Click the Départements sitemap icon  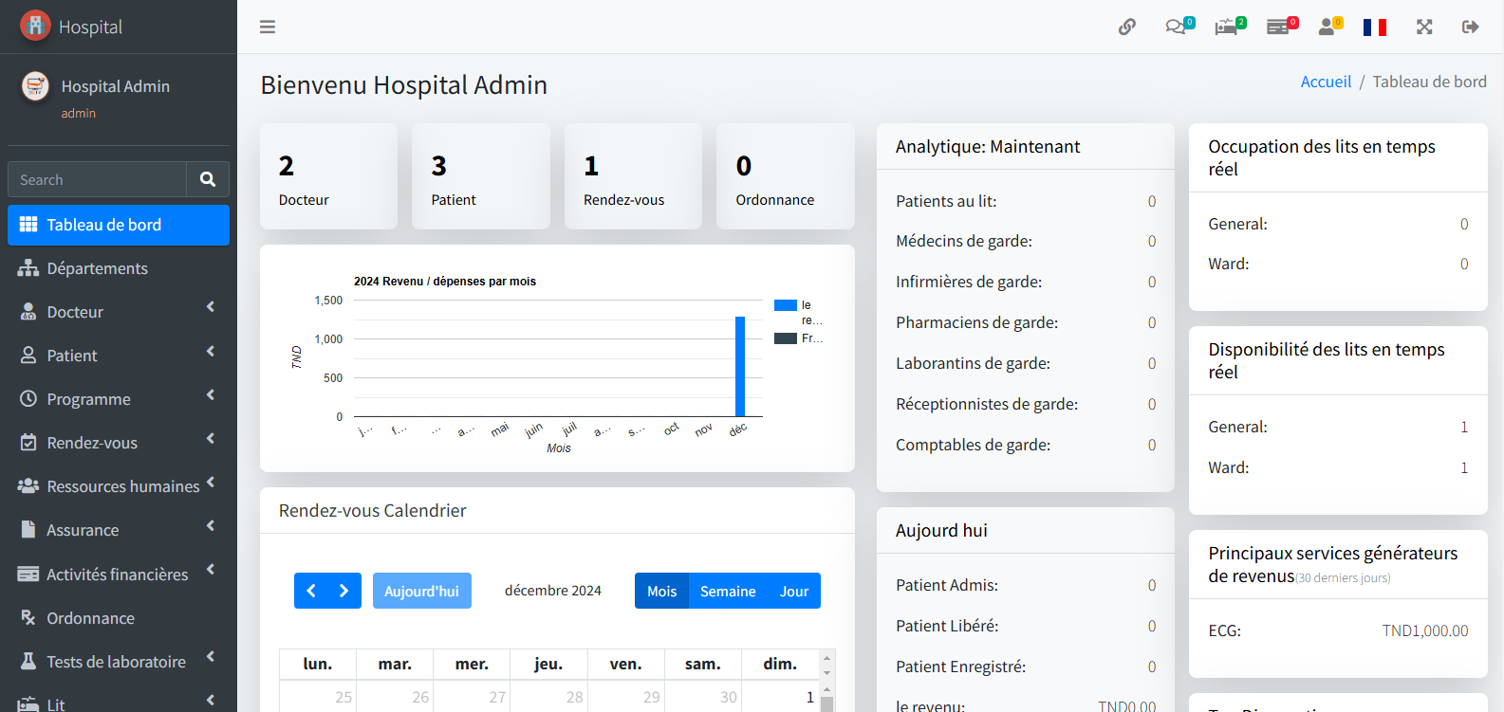point(28,268)
